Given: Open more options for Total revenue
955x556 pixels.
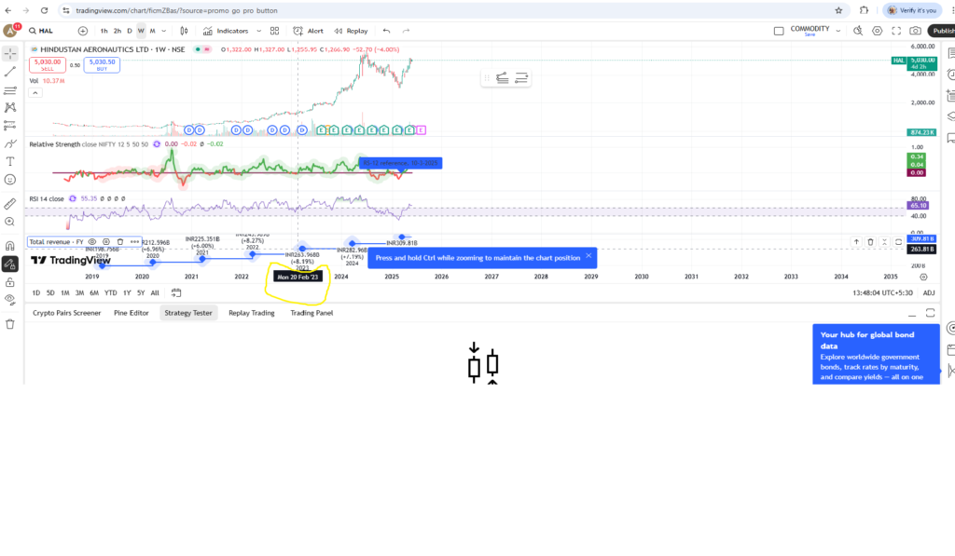Looking at the screenshot, I should pos(134,242).
